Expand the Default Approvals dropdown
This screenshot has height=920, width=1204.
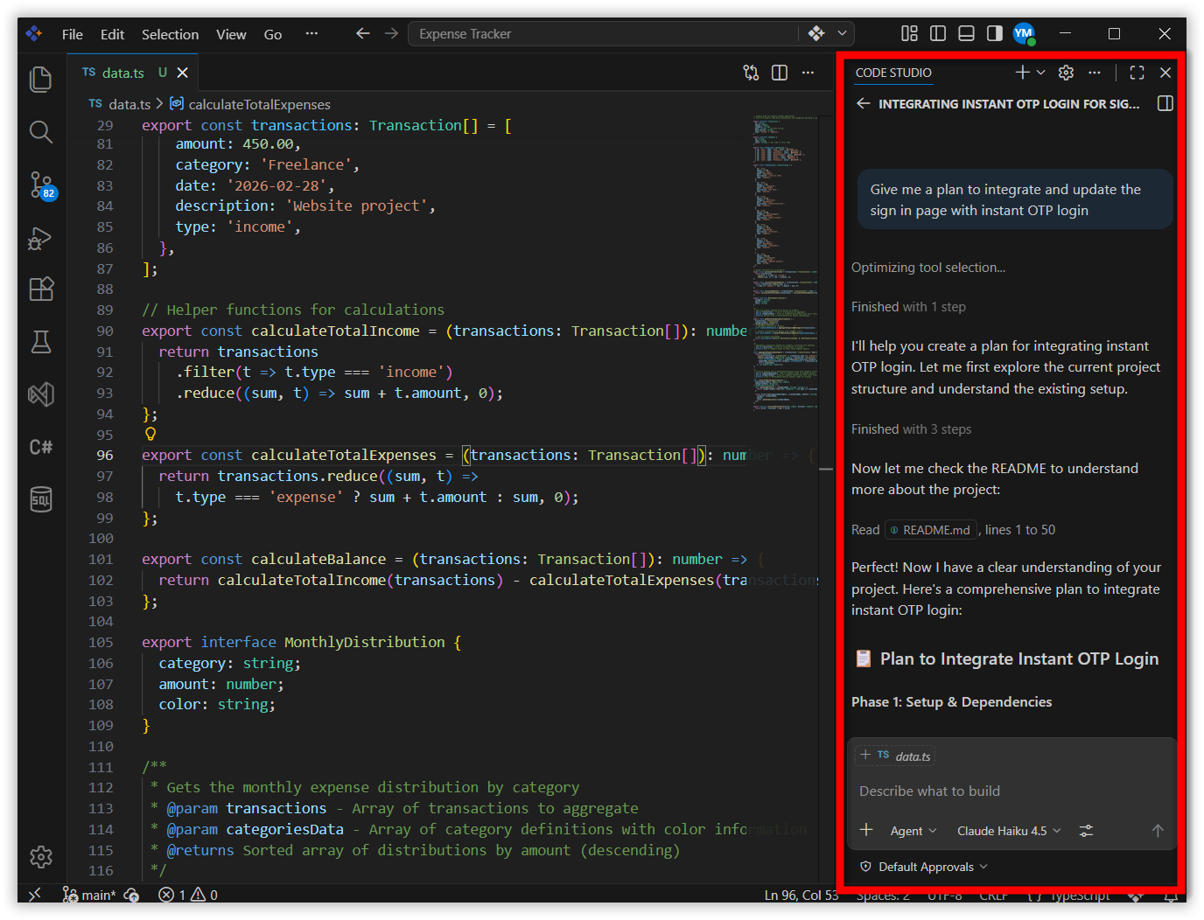click(x=924, y=867)
